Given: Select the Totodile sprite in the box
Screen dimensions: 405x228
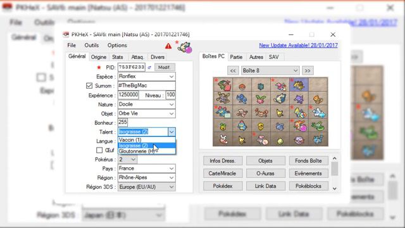Looking at the screenshot, I should (x=242, y=126).
